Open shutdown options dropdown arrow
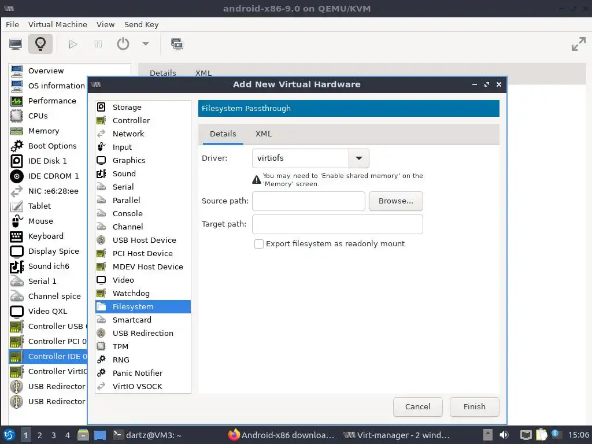592x444 pixels. click(146, 44)
